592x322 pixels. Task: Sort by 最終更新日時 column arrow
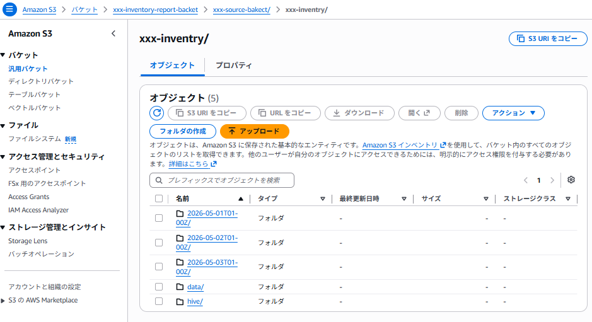pos(404,199)
